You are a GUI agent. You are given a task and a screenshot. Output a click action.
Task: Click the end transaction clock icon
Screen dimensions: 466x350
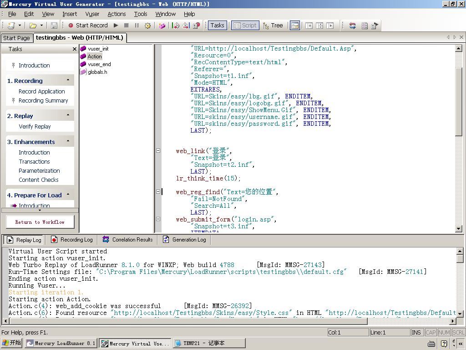186,26
